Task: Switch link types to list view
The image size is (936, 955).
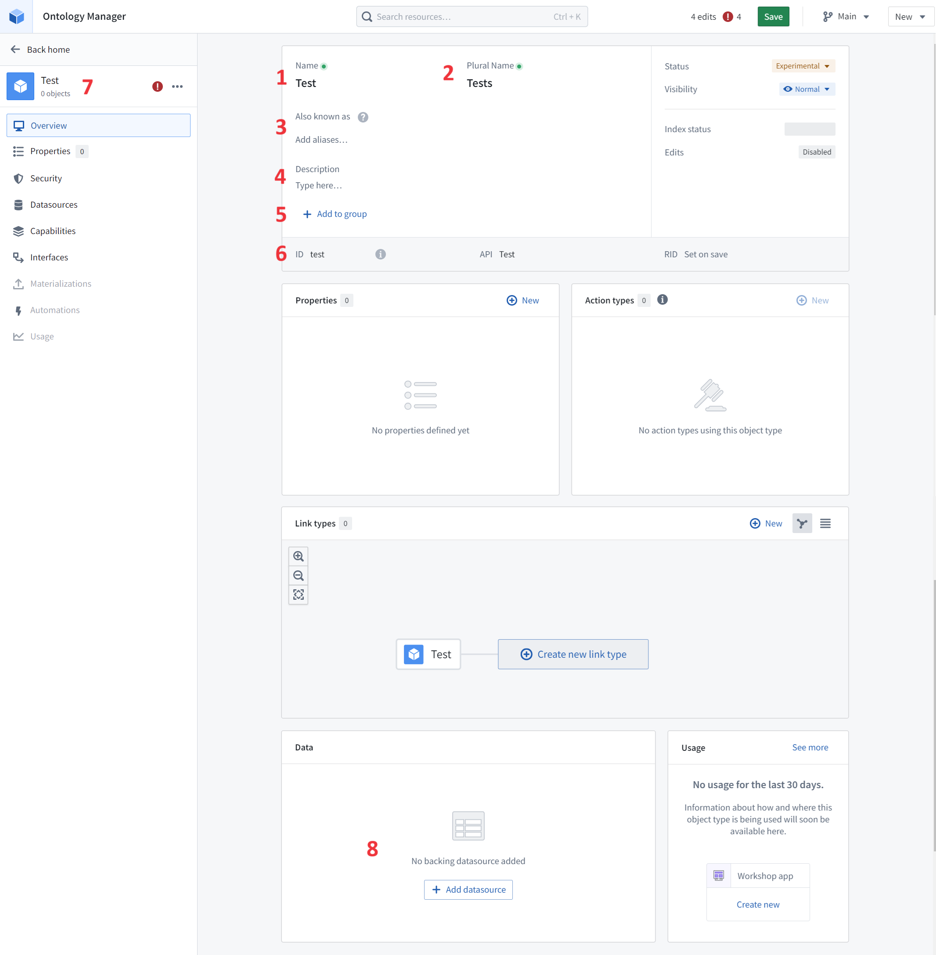Action: coord(825,523)
